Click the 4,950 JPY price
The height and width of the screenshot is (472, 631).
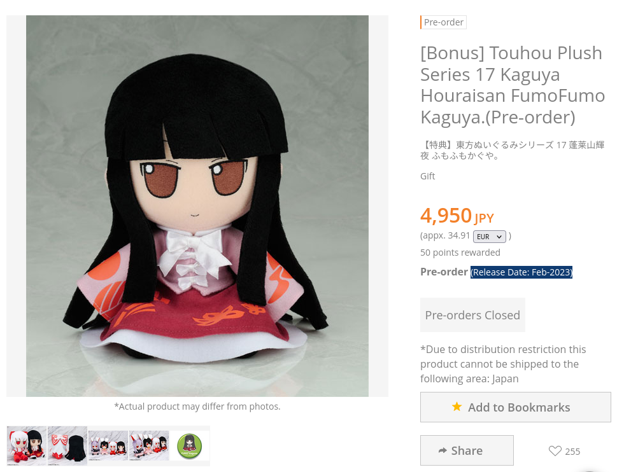point(457,216)
